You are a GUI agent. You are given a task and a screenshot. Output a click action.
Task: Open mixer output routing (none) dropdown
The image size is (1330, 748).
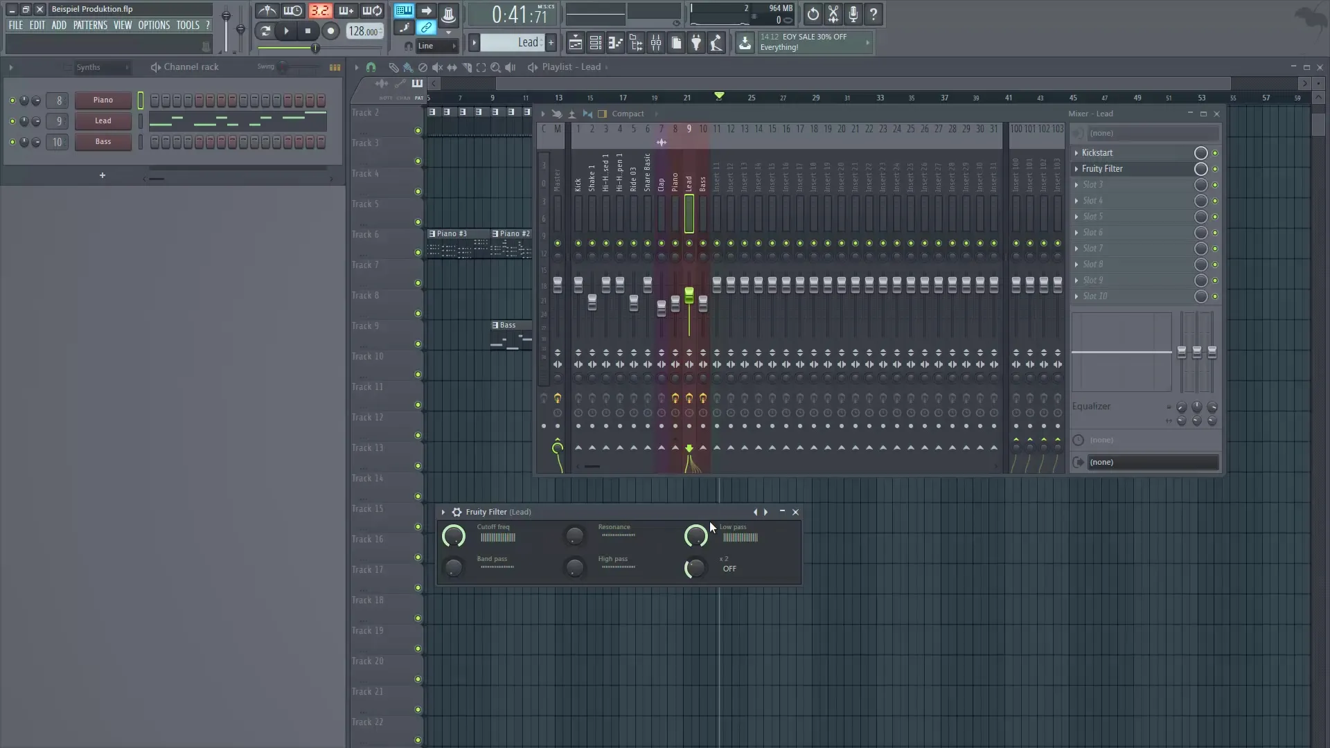point(1153,463)
